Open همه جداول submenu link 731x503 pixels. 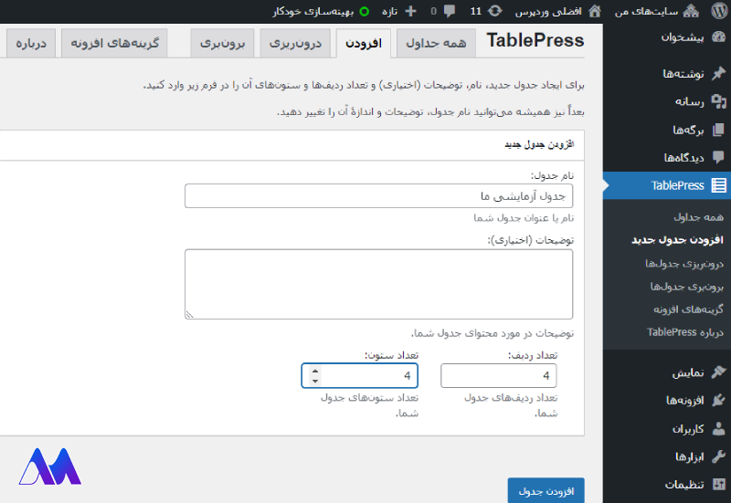click(698, 217)
